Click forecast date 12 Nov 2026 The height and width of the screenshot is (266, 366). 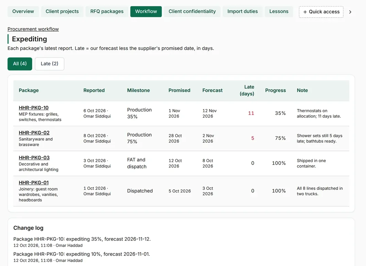210,114
